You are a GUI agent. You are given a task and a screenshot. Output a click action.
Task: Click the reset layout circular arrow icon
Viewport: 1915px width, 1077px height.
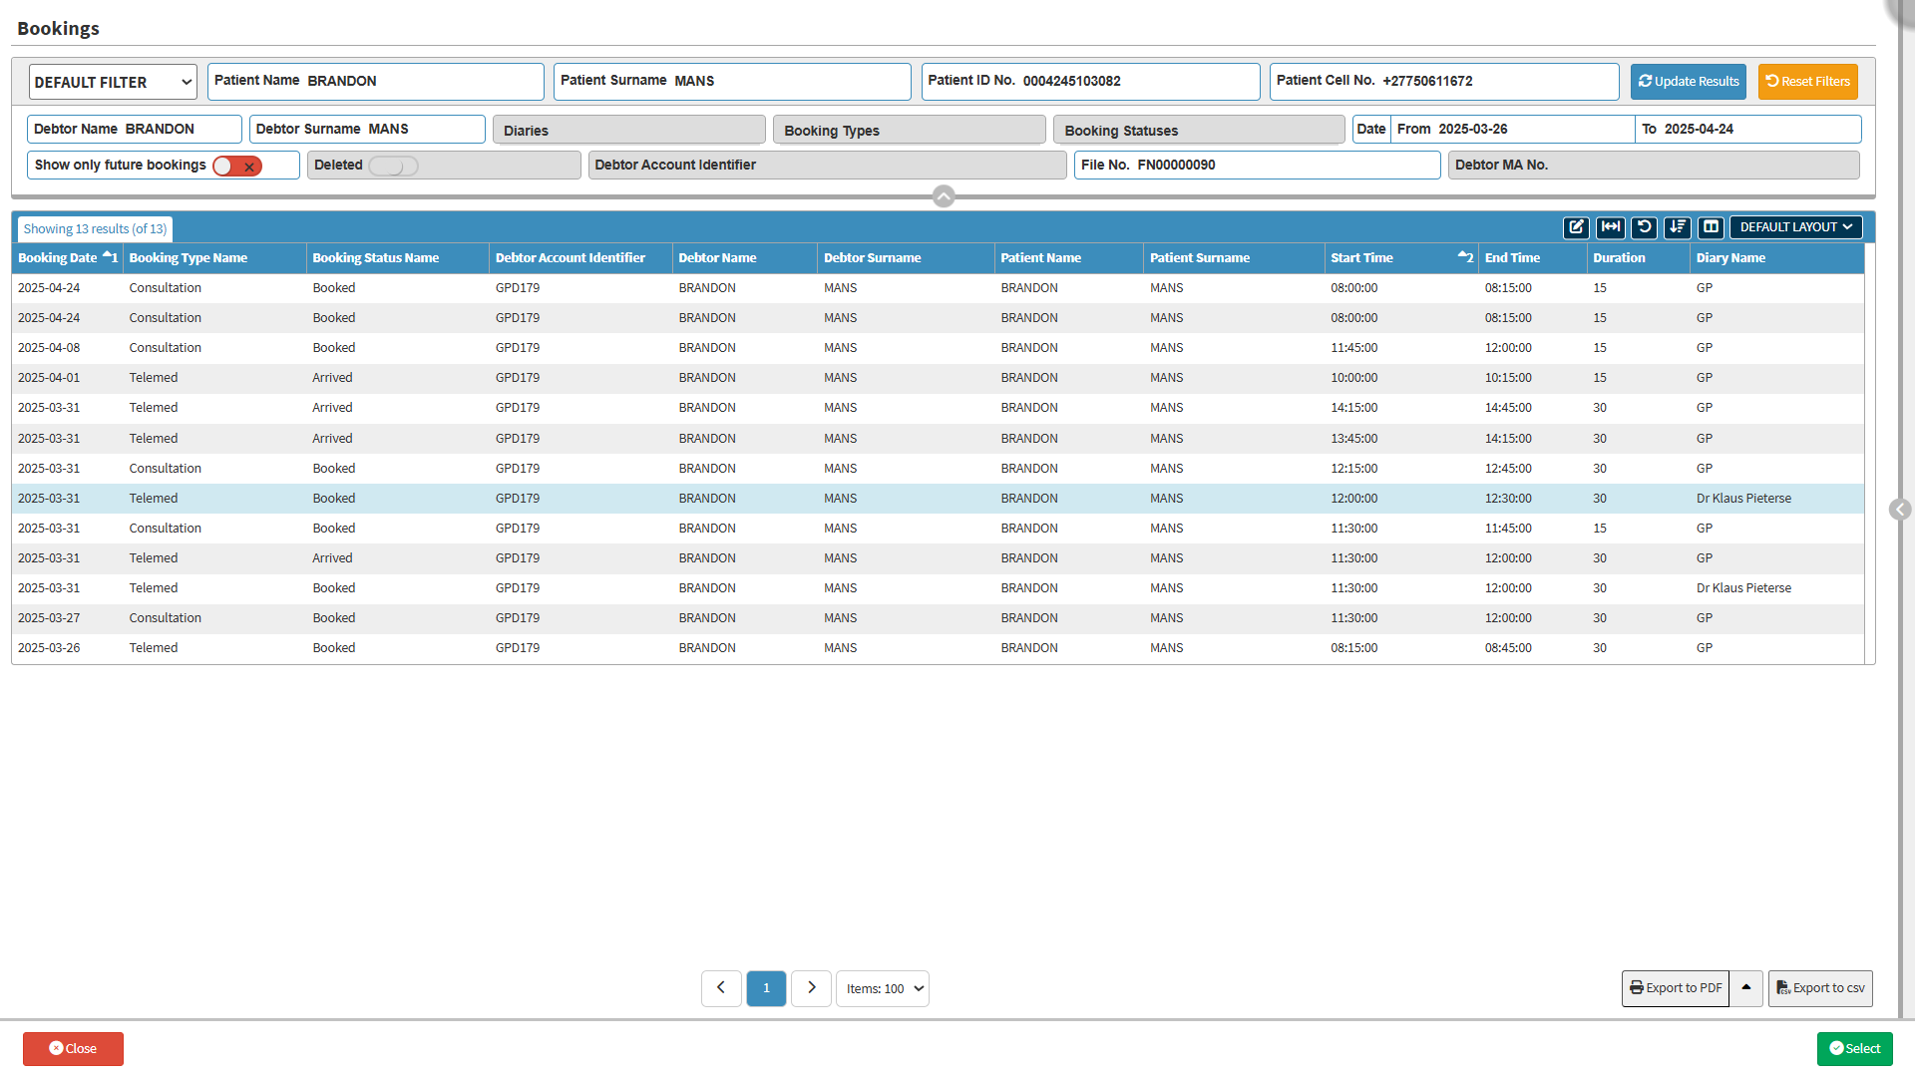tap(1644, 227)
